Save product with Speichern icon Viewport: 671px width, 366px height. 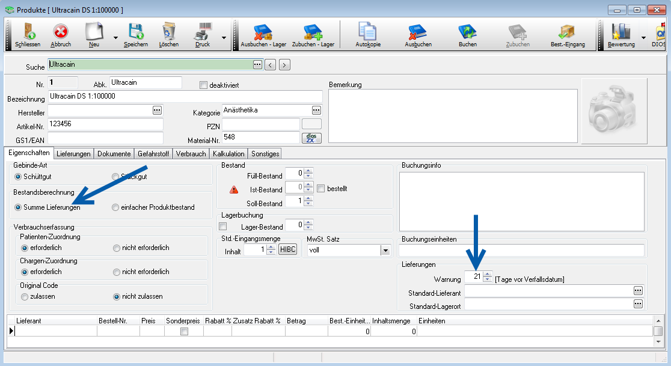pos(136,32)
